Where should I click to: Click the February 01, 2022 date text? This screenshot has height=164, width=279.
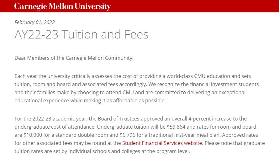tap(35, 23)
